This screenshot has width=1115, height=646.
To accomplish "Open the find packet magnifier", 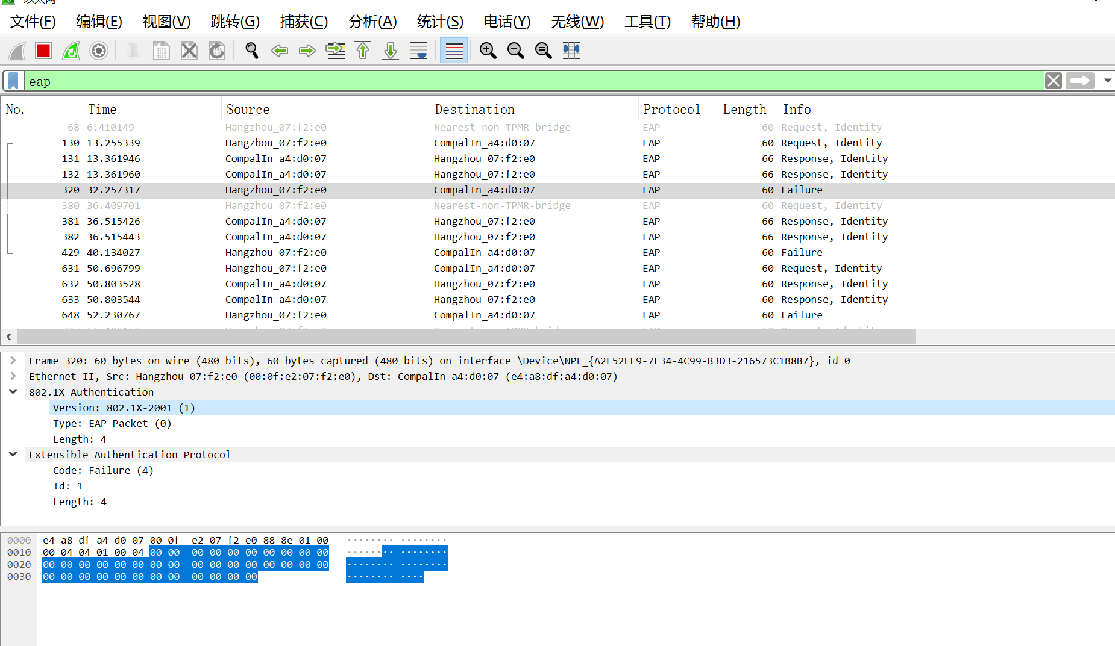I will pos(252,51).
